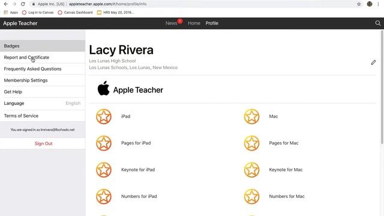The width and height of the screenshot is (384, 216).
Task: Click the Pages for iPad badge icon
Action: click(104, 143)
